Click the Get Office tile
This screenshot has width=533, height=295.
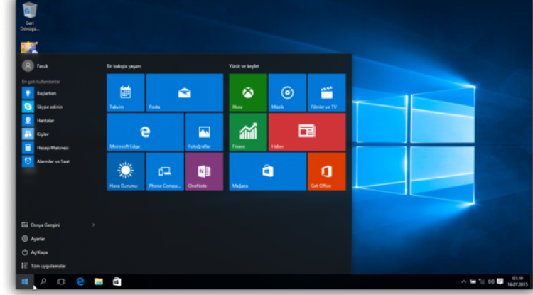(x=327, y=171)
